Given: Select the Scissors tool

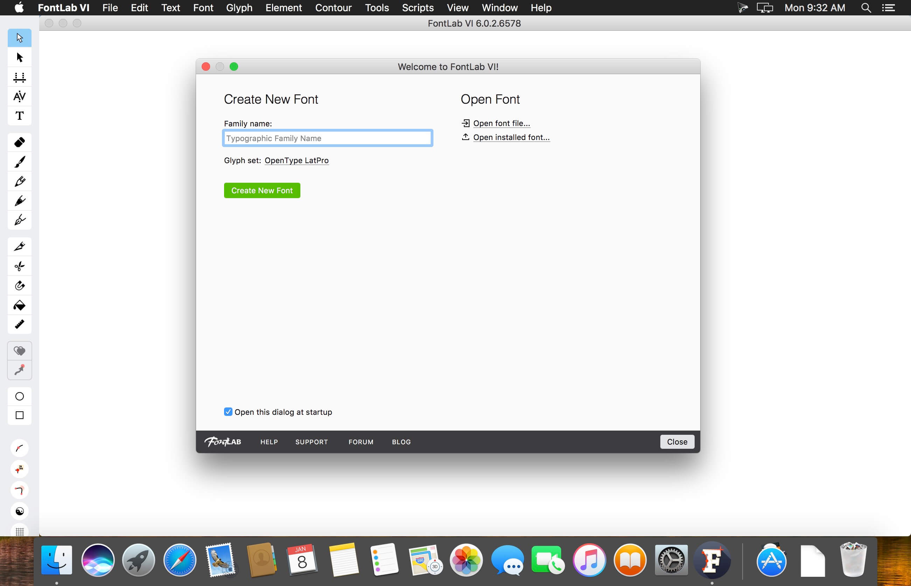Looking at the screenshot, I should [19, 266].
